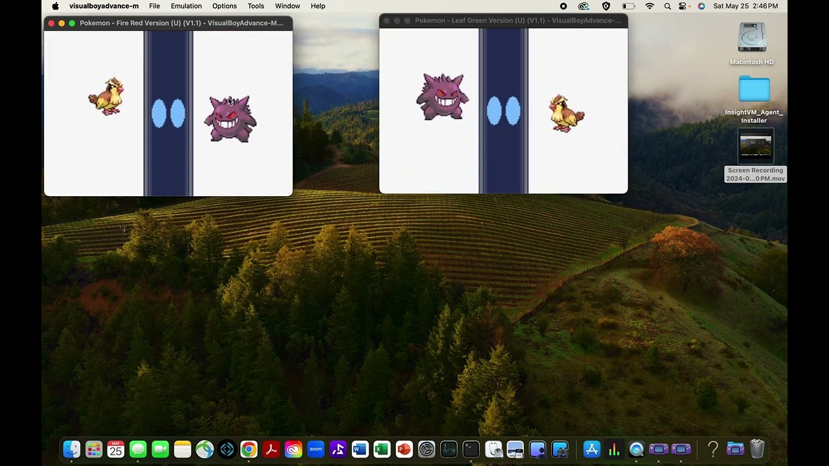This screenshot has width=829, height=466.
Task: Click the question mark icon in the Dock
Action: pyautogui.click(x=713, y=449)
